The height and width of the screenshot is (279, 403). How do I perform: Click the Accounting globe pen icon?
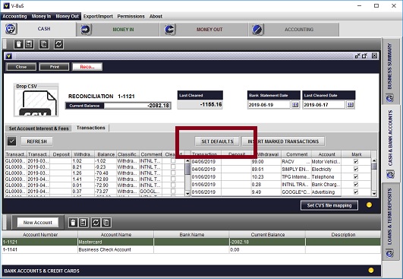257,30
